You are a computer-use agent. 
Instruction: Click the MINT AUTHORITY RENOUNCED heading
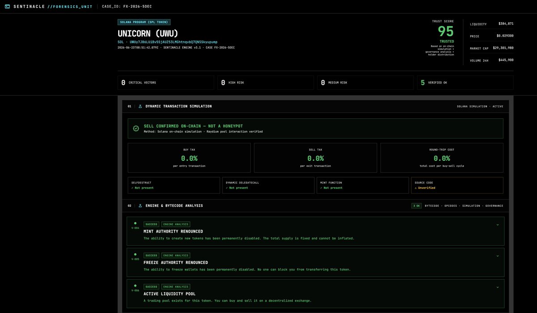point(173,231)
